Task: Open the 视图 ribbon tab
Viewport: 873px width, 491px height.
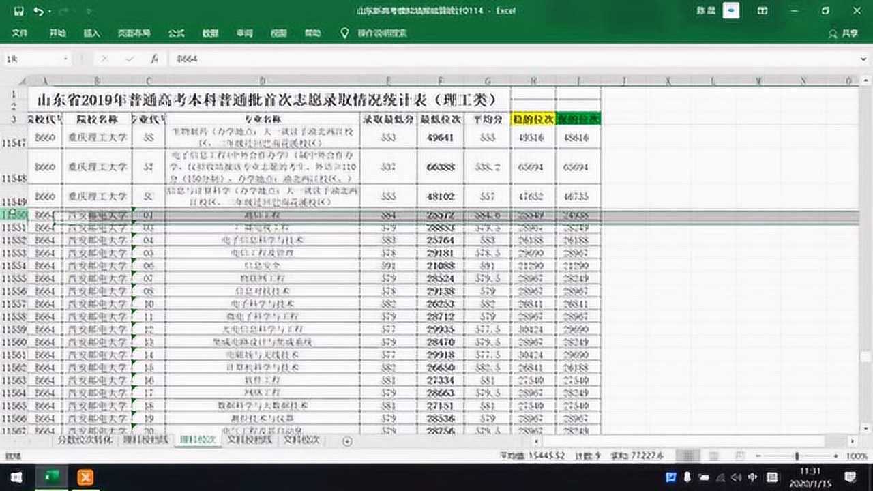Action: point(278,33)
